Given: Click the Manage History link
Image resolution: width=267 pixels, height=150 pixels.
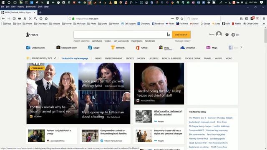Looking at the screenshot, I should point(183,41).
